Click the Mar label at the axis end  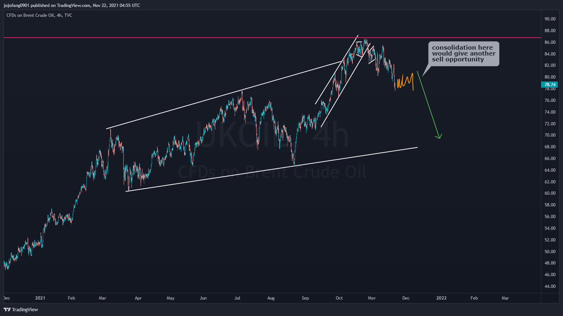[505, 298]
